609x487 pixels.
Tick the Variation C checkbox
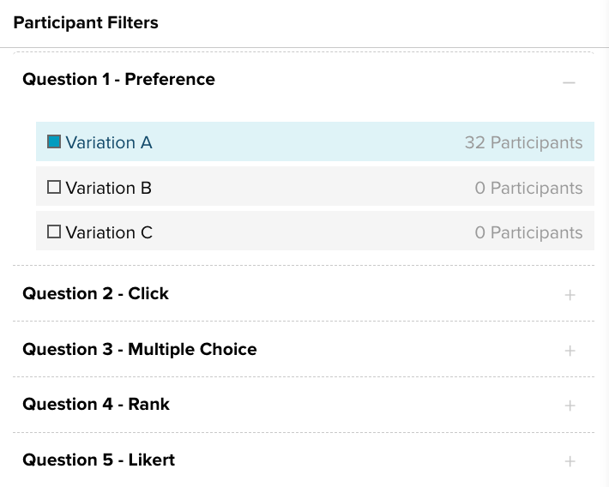[x=54, y=231]
